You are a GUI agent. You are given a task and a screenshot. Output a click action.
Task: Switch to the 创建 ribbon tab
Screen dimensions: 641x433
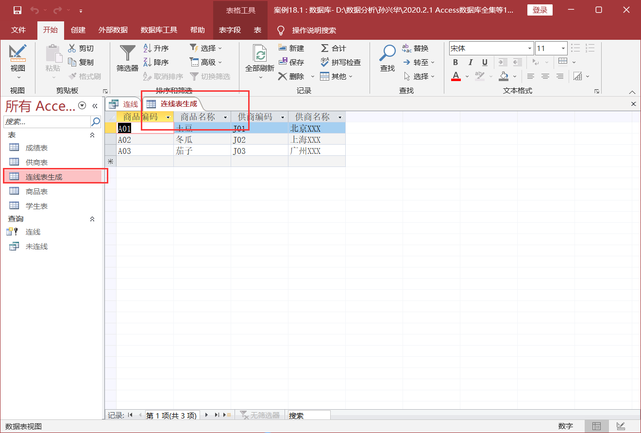coord(78,30)
